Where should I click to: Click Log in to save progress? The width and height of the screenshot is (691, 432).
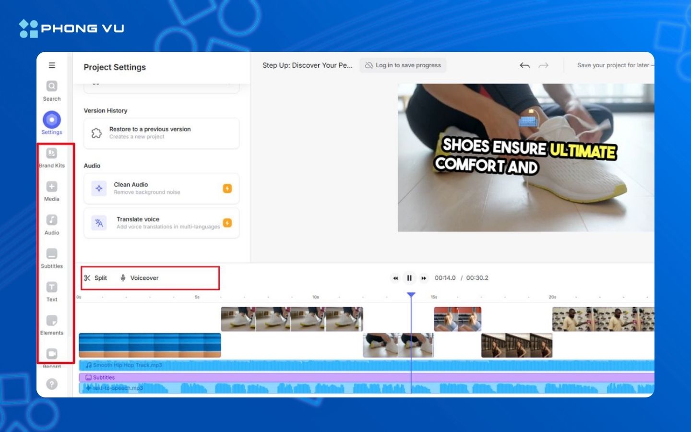point(403,65)
